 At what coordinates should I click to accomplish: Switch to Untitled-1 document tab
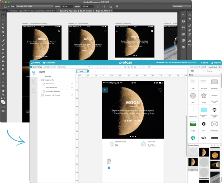31,11
